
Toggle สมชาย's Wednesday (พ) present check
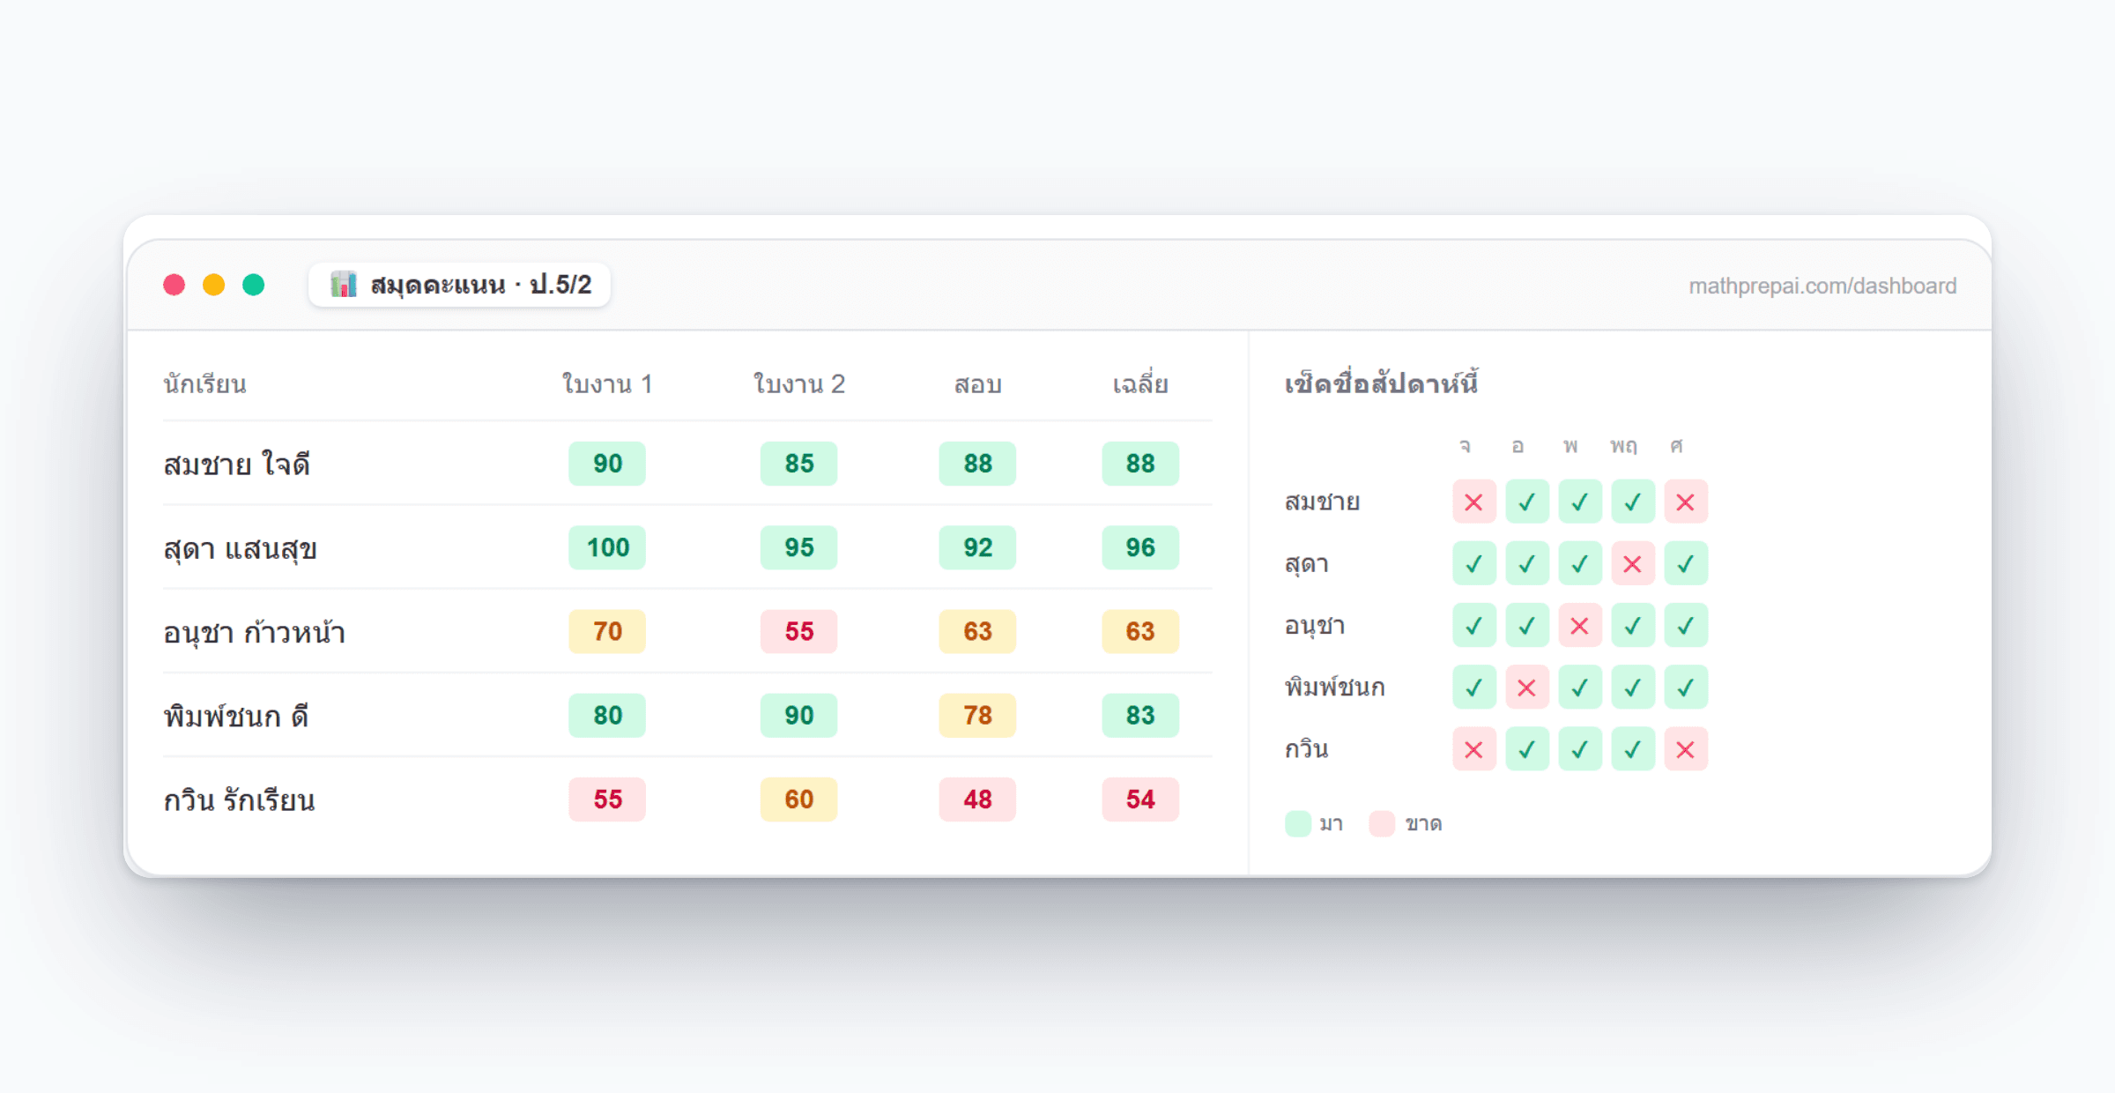(x=1579, y=502)
